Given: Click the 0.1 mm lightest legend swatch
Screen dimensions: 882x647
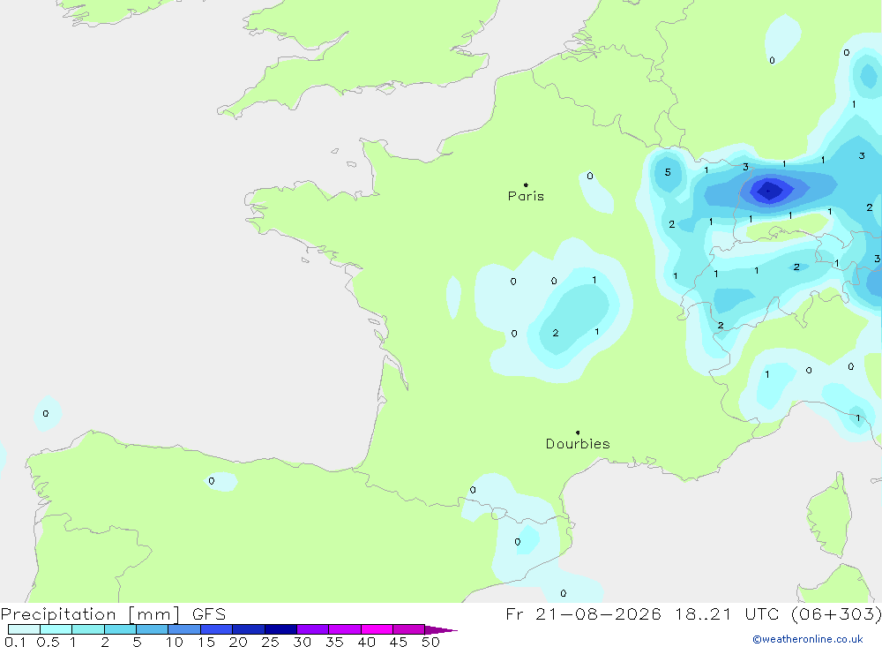Looking at the screenshot, I should [24, 629].
